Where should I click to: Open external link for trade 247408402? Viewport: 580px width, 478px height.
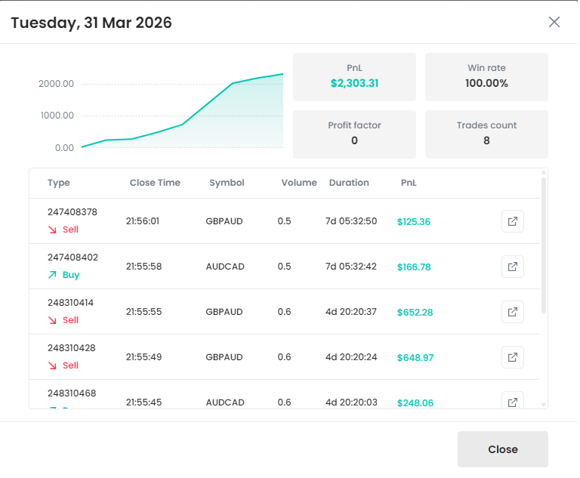pyautogui.click(x=513, y=267)
